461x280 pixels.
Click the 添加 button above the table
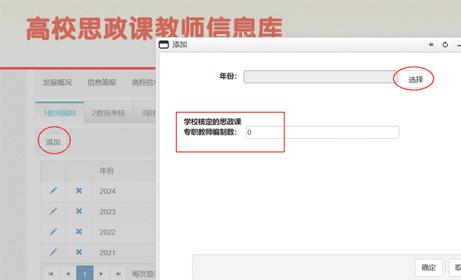tap(53, 142)
